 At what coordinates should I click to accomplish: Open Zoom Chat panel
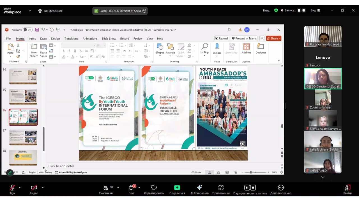coord(132,190)
